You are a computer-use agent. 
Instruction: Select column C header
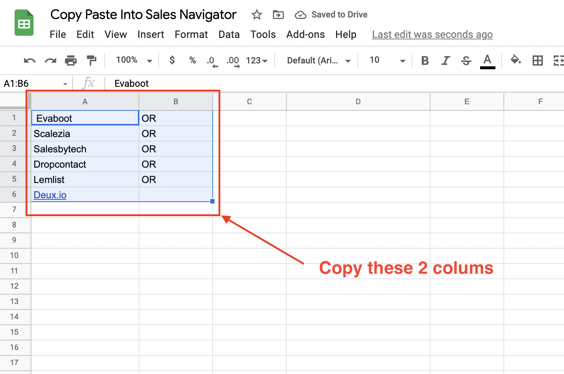[x=250, y=102]
